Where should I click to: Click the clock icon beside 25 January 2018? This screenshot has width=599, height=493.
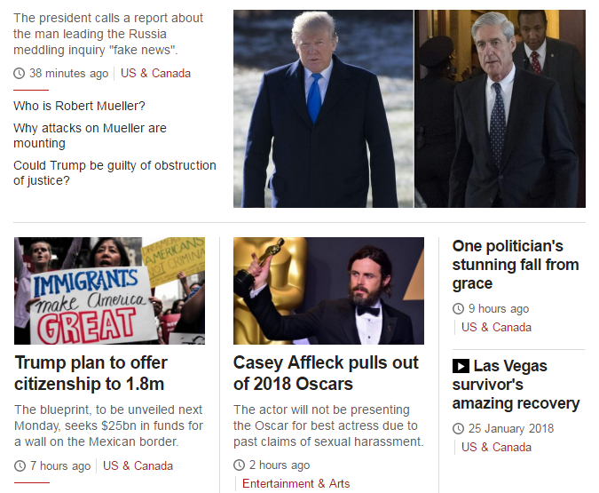458,428
